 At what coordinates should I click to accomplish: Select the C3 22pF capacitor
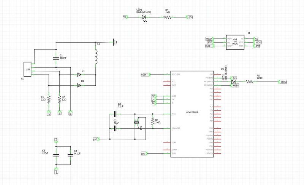(115, 114)
